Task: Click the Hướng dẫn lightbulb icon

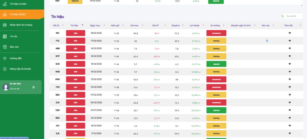Action: (5, 58)
